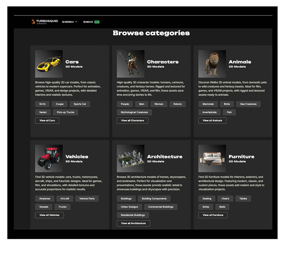
Task: Choose the Vehicle Parts tag
Action: 87,199
